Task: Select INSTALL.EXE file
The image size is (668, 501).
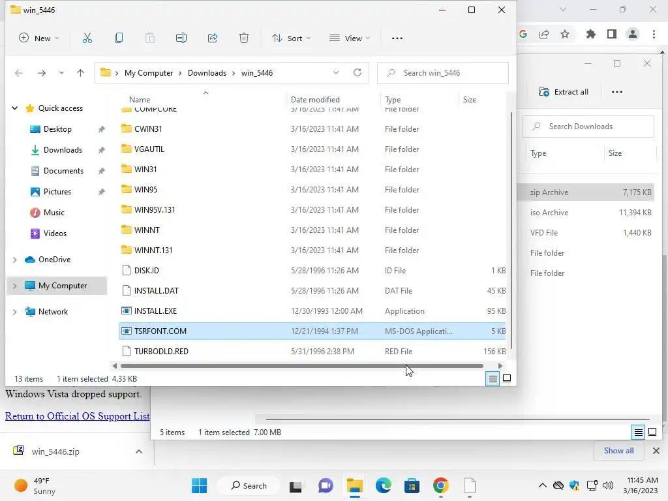Action: [312, 311]
